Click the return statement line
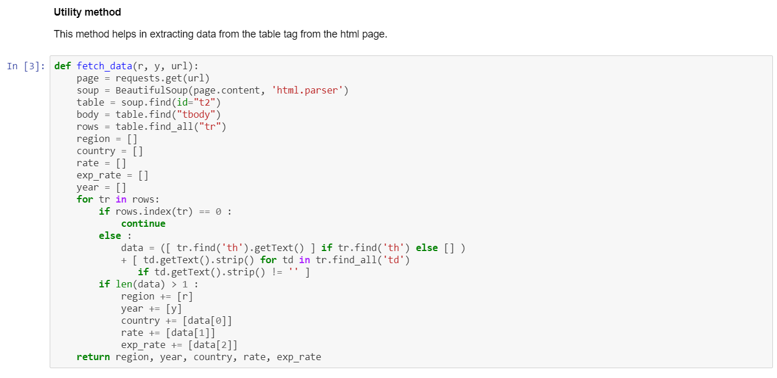 coord(199,357)
